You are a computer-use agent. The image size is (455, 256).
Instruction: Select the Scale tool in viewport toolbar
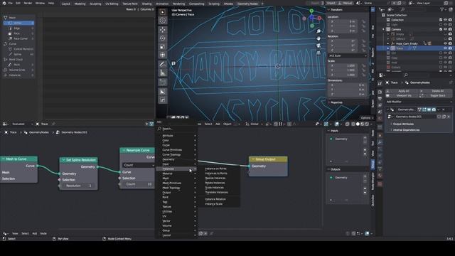[163, 46]
